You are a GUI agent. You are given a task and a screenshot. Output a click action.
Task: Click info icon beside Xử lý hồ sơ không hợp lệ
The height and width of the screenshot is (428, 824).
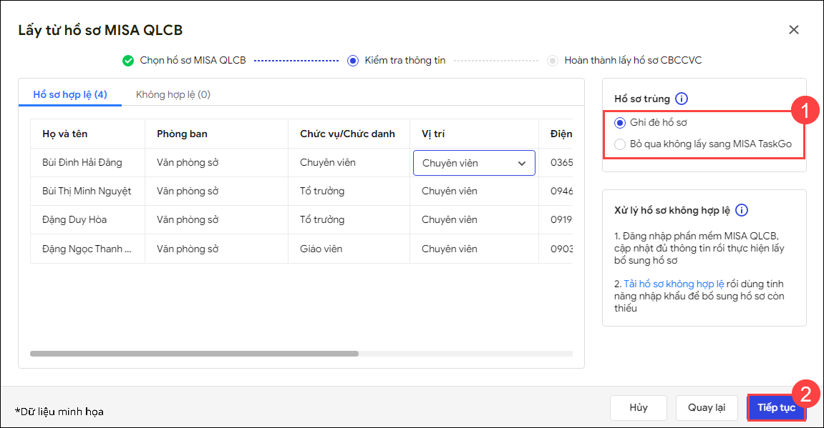click(x=742, y=210)
